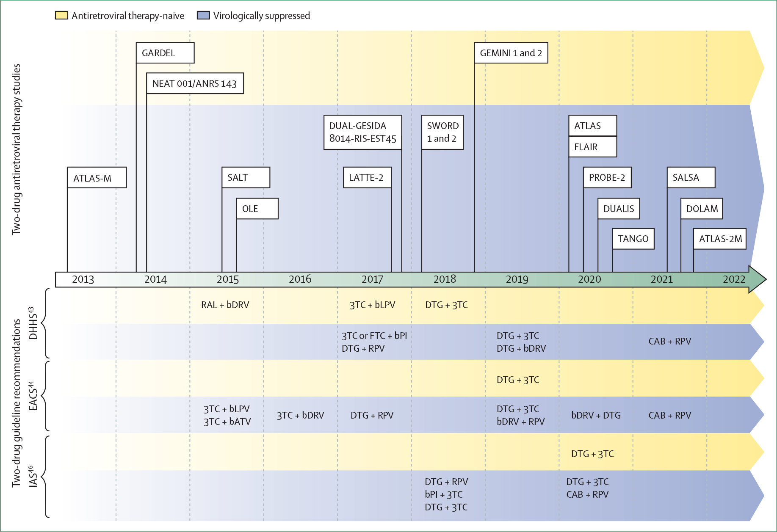Click the 2013 timeline year
The height and width of the screenshot is (532, 777).
[83, 279]
